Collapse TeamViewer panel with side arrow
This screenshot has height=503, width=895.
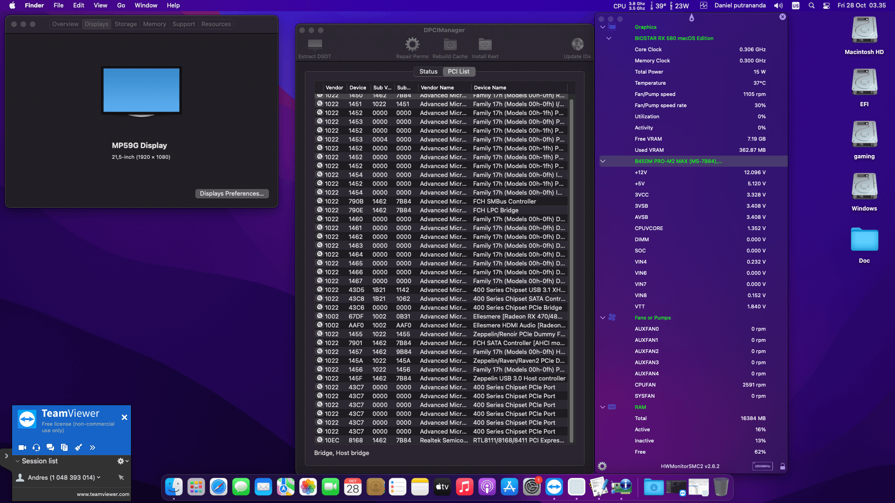(x=6, y=456)
